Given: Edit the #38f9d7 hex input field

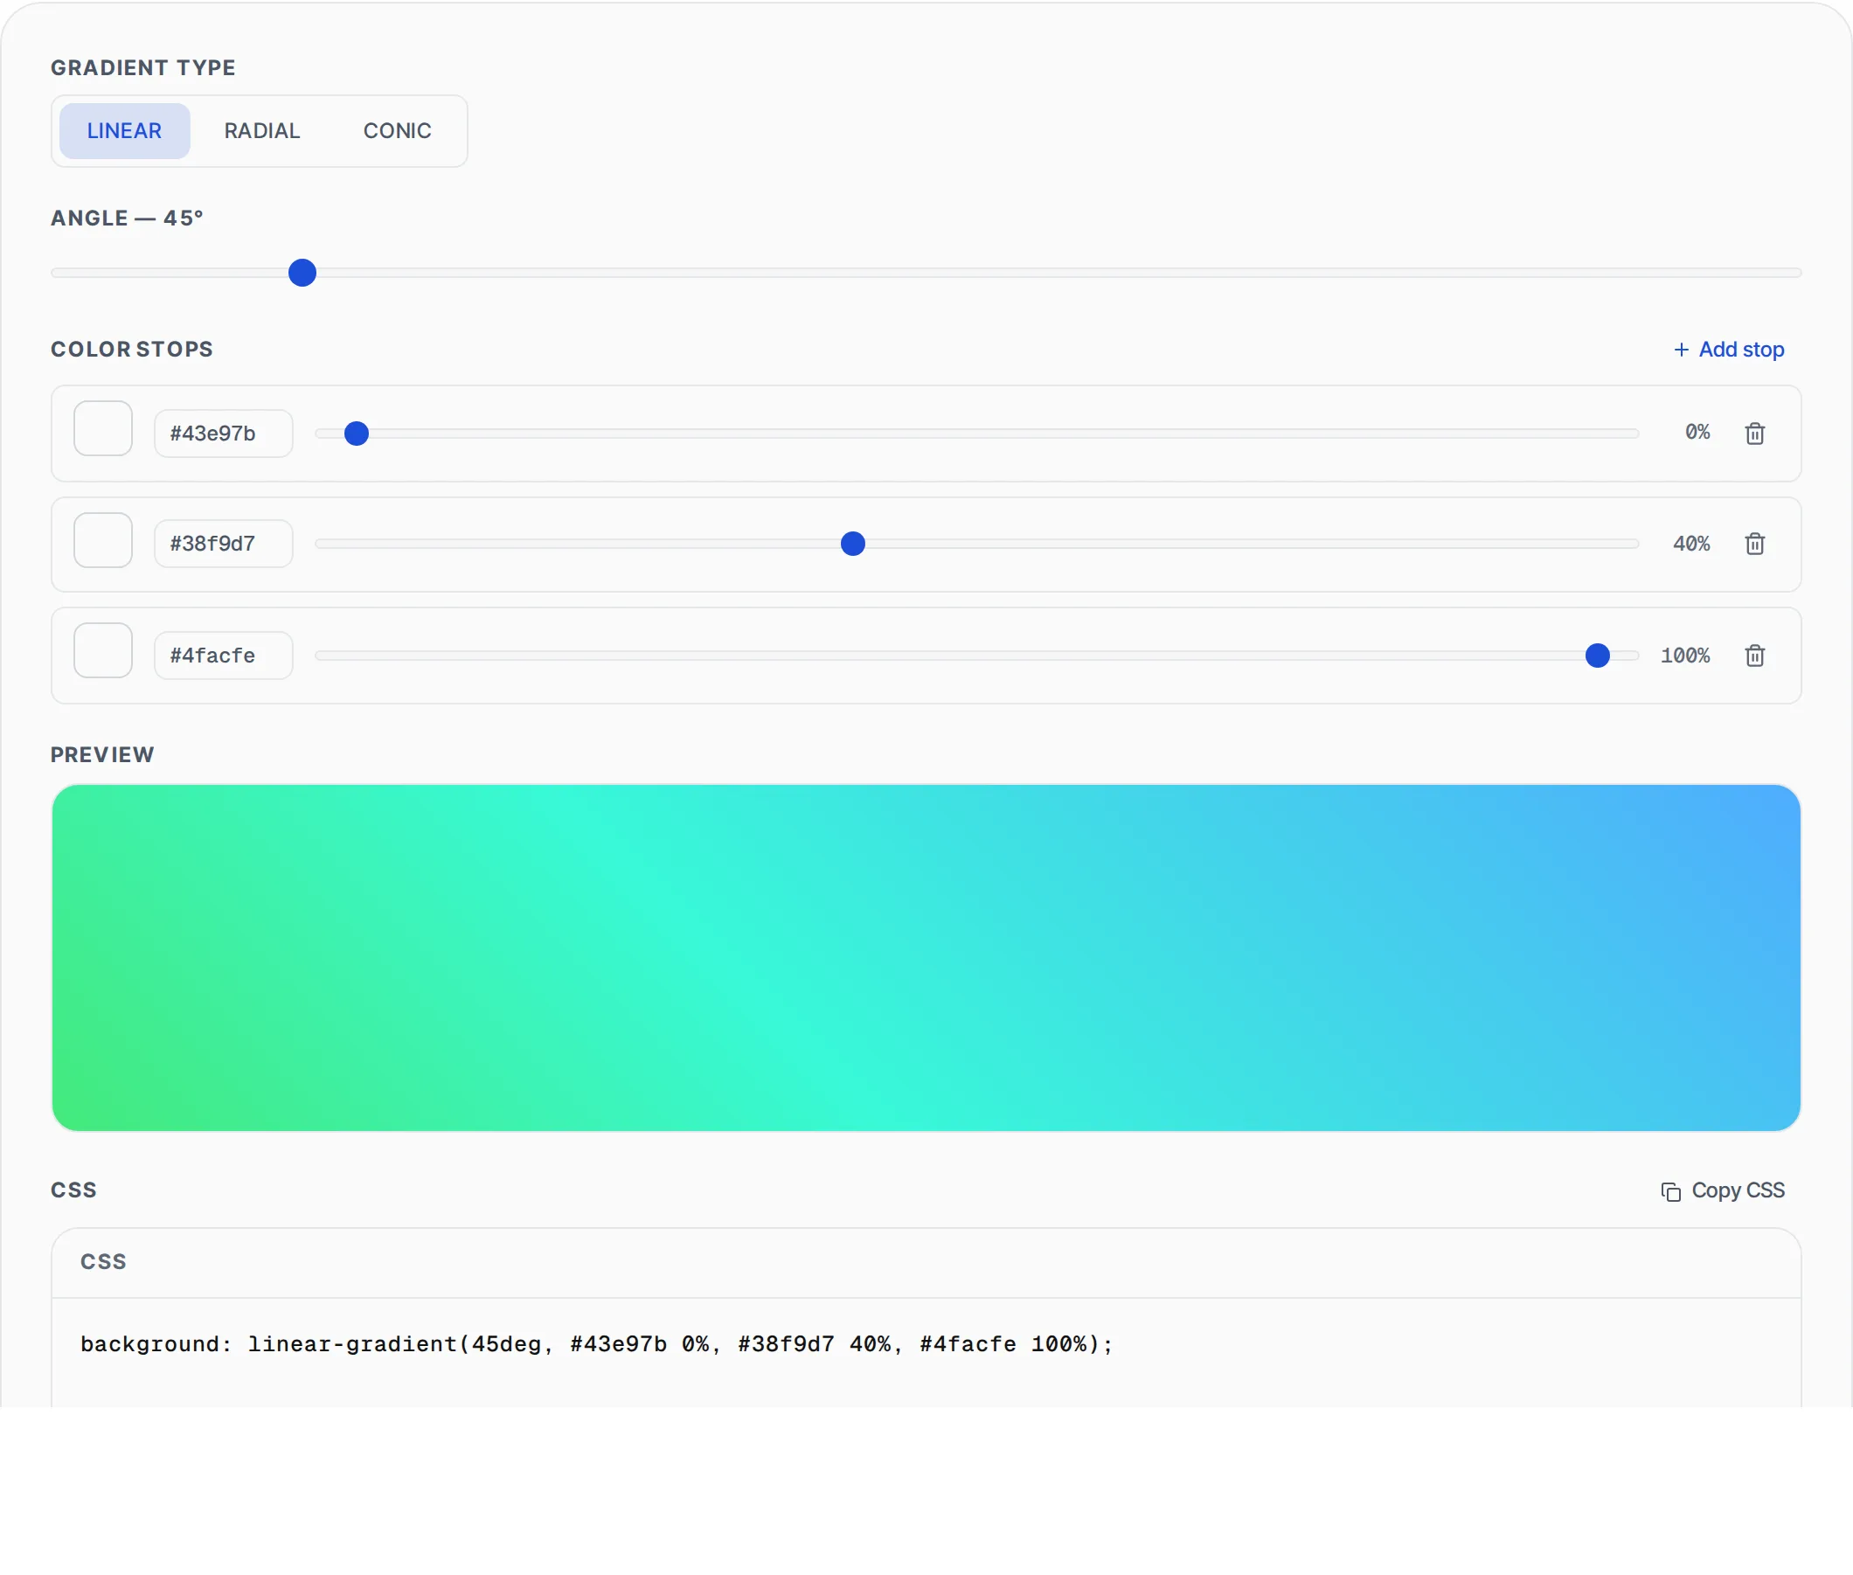Looking at the screenshot, I should pos(223,544).
